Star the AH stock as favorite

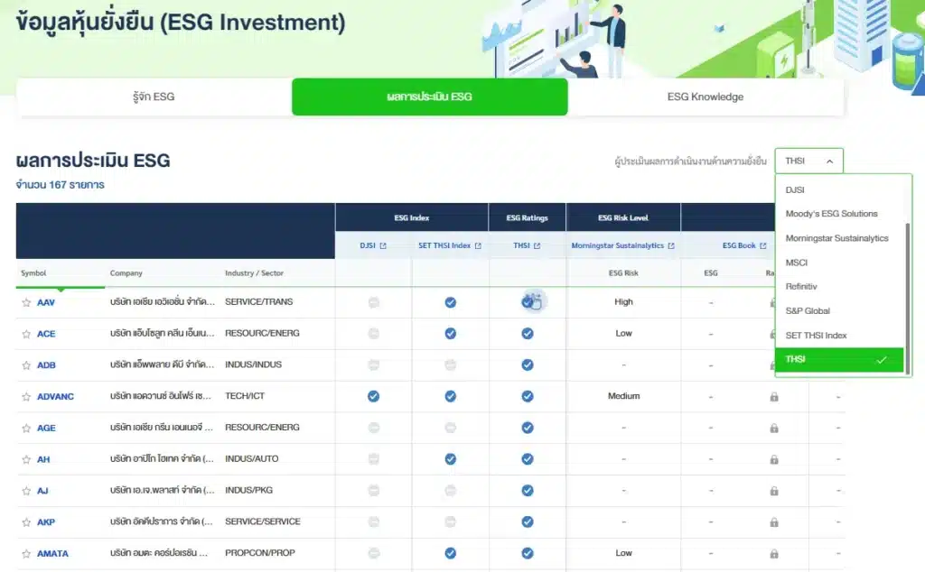point(26,459)
